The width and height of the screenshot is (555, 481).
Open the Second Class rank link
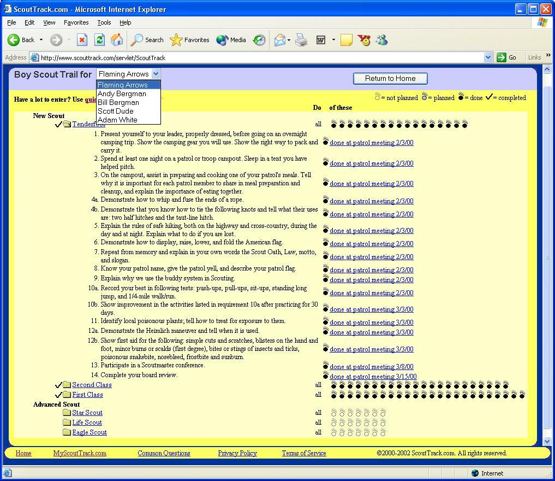92,385
